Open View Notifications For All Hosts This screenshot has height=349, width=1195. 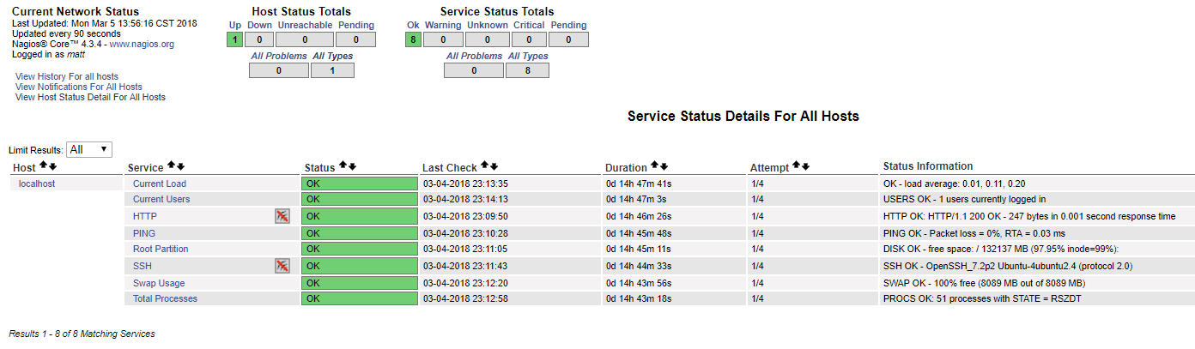pyautogui.click(x=79, y=87)
